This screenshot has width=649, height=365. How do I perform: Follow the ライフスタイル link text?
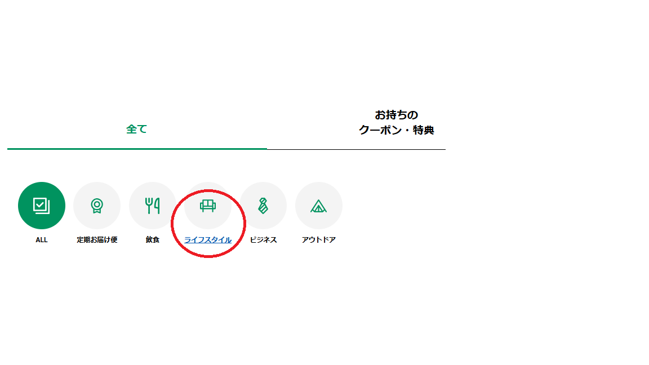pos(208,240)
